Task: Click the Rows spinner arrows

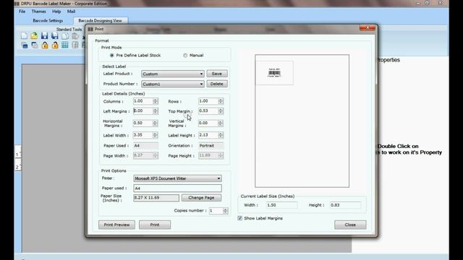Action: coord(221,101)
